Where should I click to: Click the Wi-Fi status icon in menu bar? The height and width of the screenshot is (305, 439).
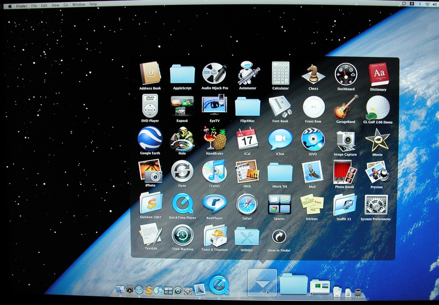[x=427, y=3]
